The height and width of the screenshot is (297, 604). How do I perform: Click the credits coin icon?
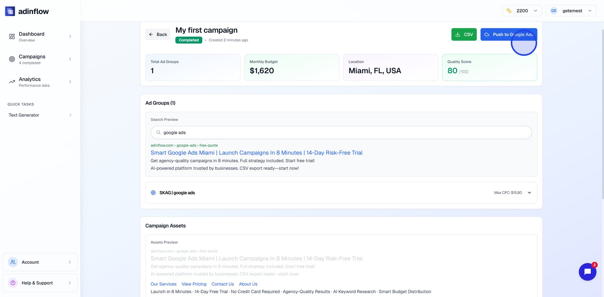[509, 11]
